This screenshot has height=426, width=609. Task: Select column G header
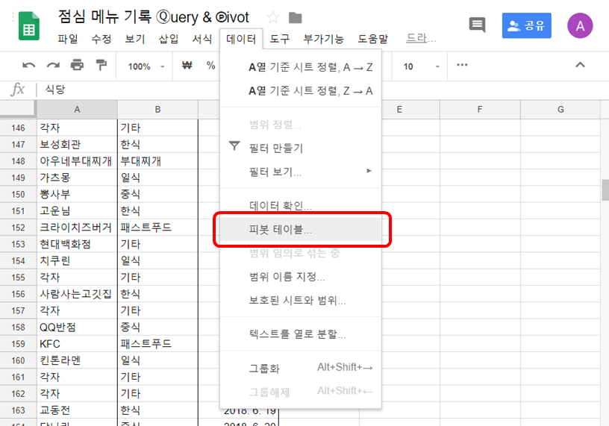tap(560, 110)
